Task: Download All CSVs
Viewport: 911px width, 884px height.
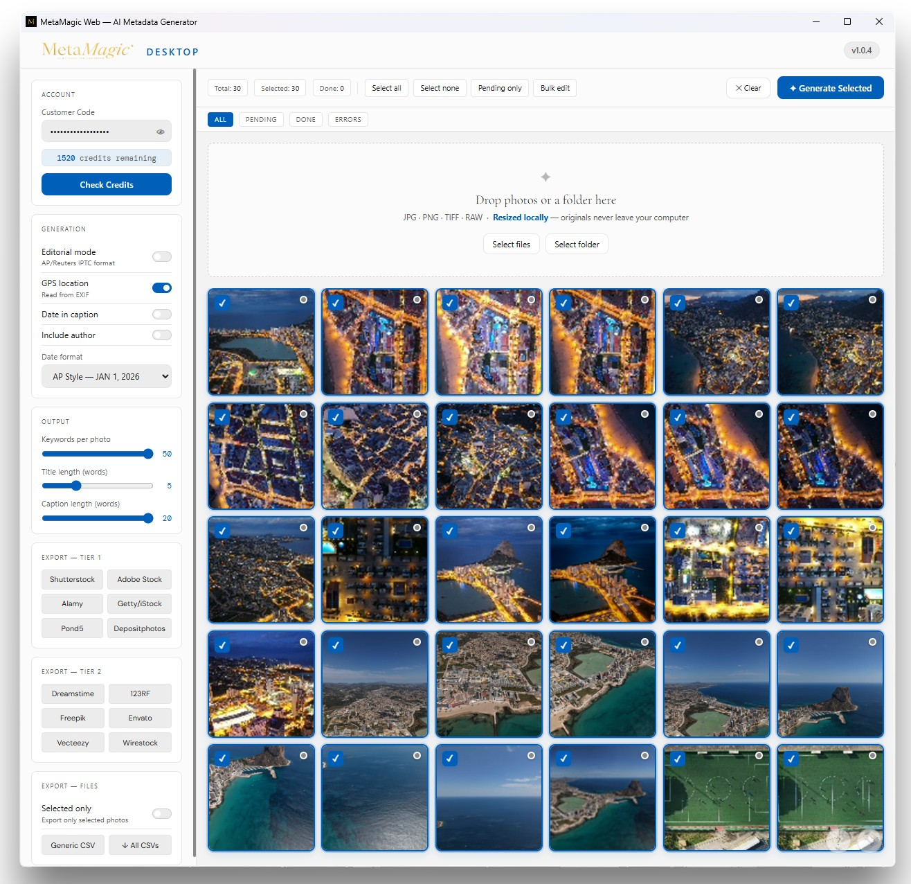Action: click(x=140, y=846)
